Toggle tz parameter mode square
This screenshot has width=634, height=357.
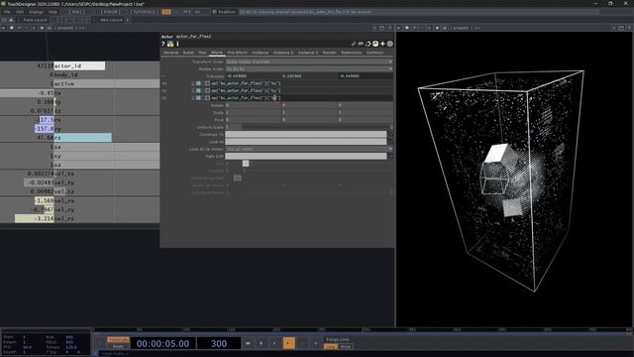(x=198, y=98)
